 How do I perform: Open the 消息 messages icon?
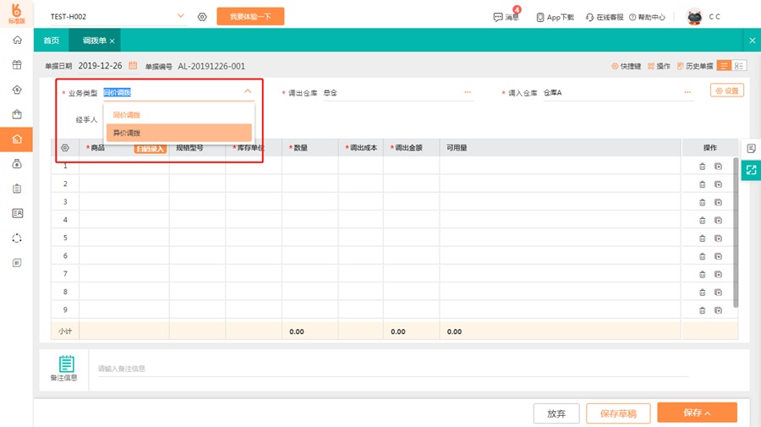tap(506, 17)
